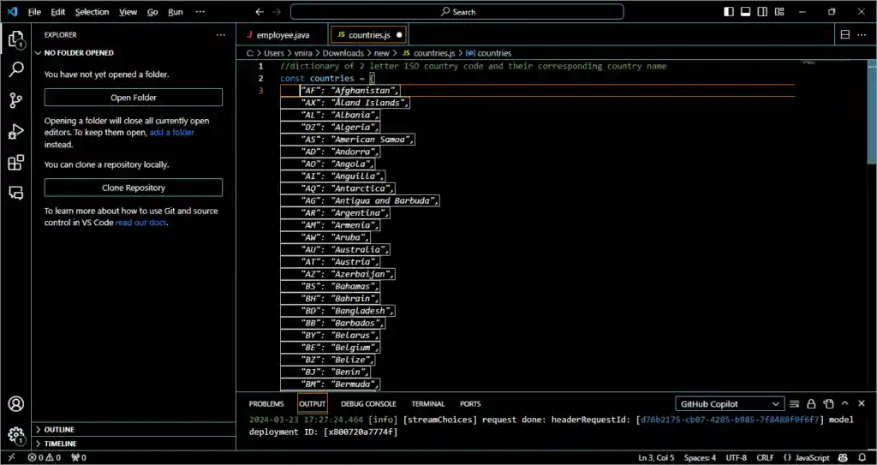Expand the OUTLINE section
877x465 pixels.
point(59,429)
